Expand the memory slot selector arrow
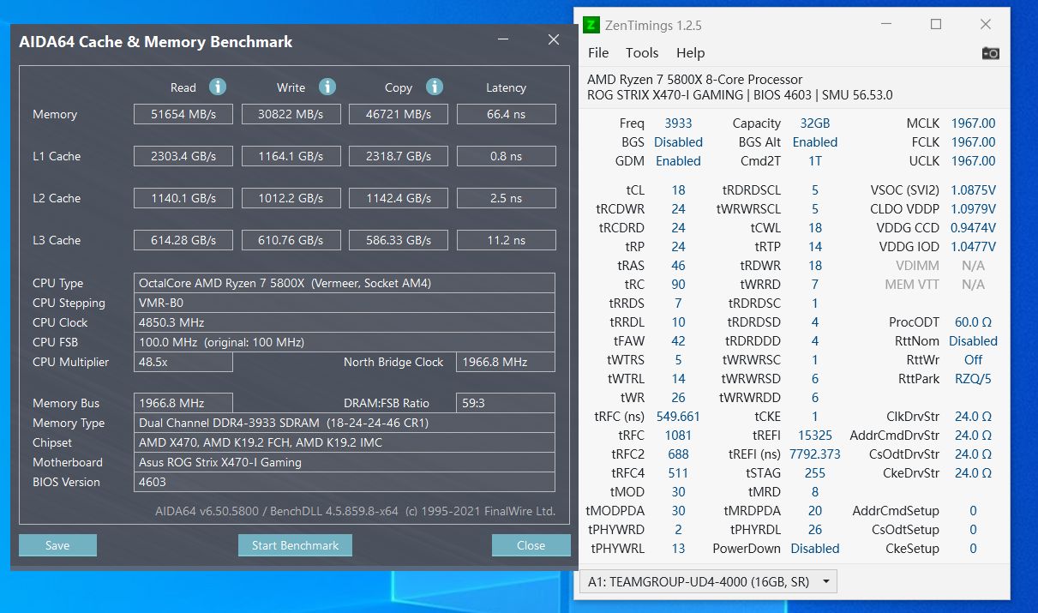The height and width of the screenshot is (613, 1038). pos(825,580)
